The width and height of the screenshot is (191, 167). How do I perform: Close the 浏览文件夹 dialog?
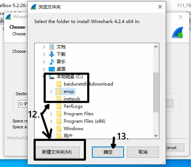(160, 7)
